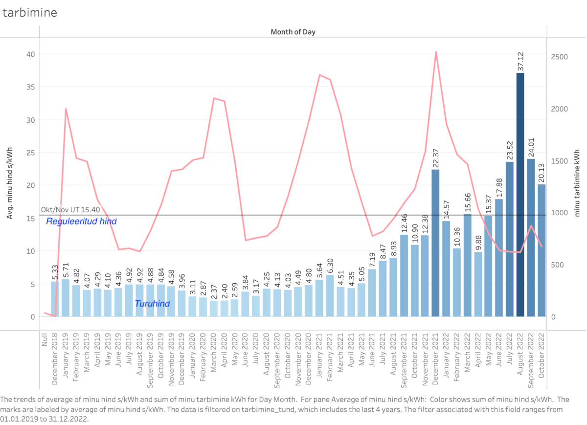This screenshot has width=587, height=425.
Task: Click the October 2022 bar labeled 20.13
Action: pyautogui.click(x=542, y=250)
